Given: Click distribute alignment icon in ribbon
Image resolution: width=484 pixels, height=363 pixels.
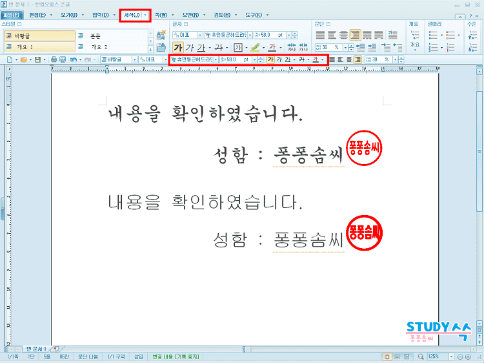Looking at the screenshot, I should 367,35.
